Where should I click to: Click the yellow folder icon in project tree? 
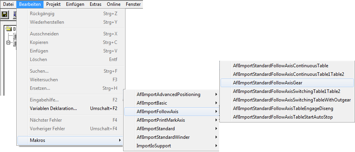[9, 29]
